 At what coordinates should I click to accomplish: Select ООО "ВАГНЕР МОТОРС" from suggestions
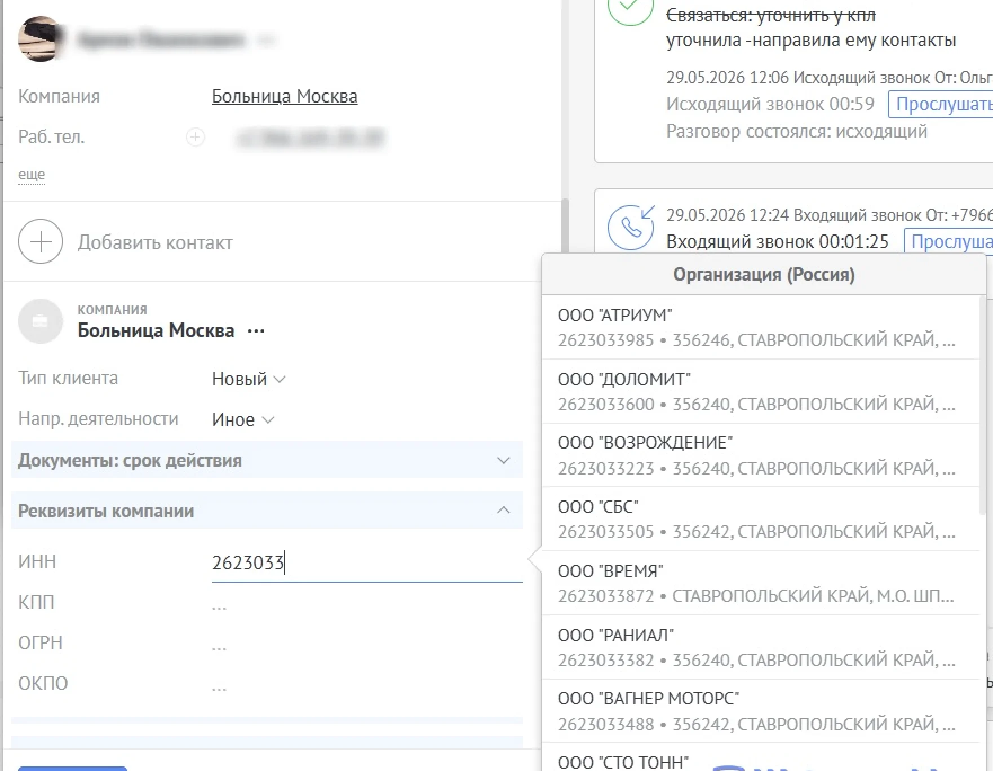pyautogui.click(x=761, y=711)
